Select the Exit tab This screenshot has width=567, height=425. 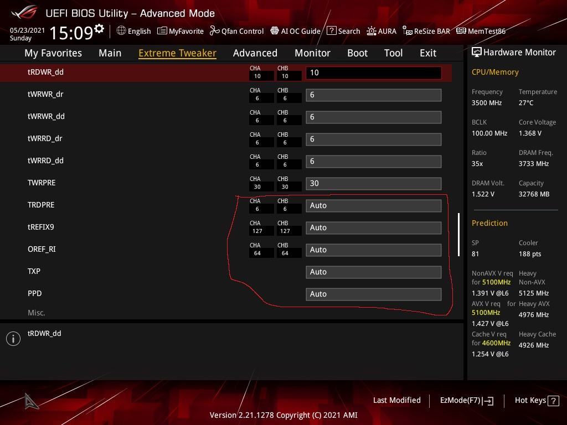(x=428, y=53)
